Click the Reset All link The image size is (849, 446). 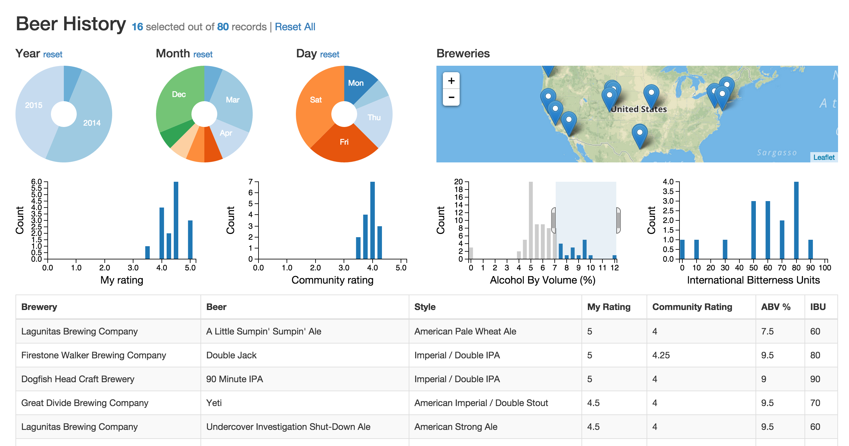coord(295,27)
